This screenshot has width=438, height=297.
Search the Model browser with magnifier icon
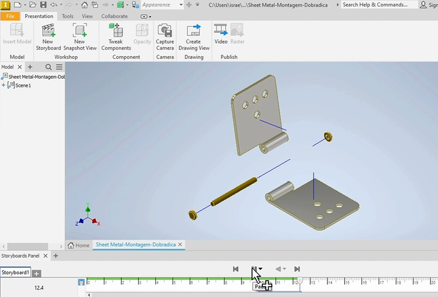pyautogui.click(x=48, y=67)
